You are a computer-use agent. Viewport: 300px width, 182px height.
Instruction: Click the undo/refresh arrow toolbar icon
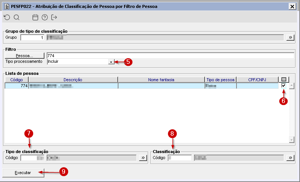7,17
